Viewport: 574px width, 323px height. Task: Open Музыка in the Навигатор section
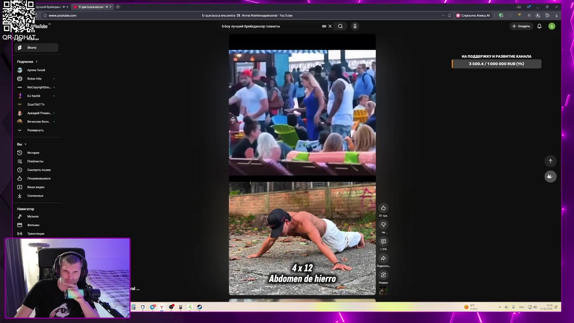pyautogui.click(x=37, y=216)
